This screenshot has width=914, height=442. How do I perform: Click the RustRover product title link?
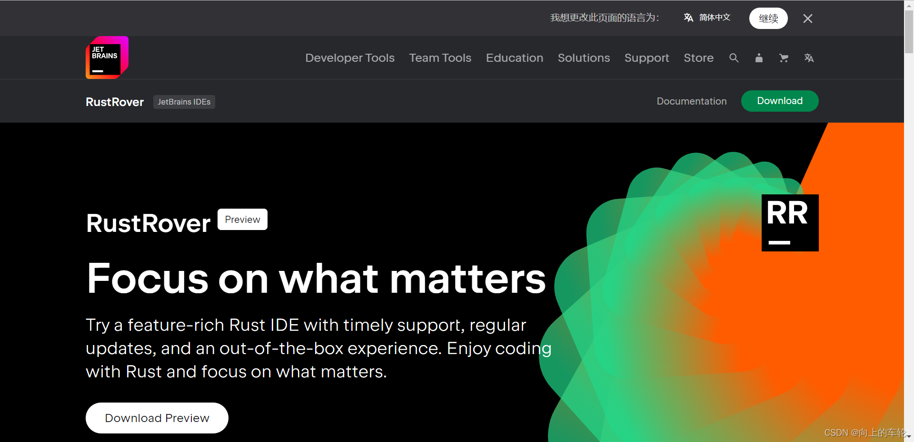tap(115, 102)
